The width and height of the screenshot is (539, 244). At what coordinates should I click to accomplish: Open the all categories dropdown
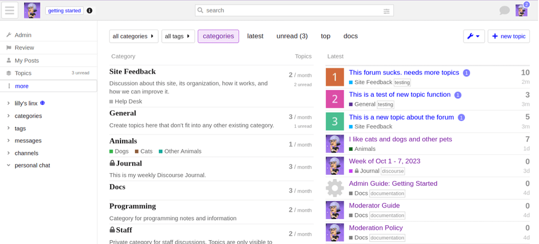click(x=133, y=36)
